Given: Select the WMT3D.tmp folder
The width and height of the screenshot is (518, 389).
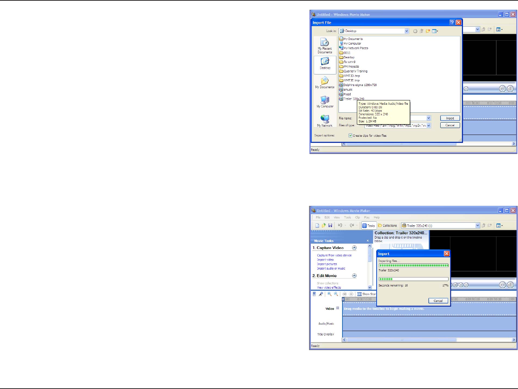Looking at the screenshot, I should [x=349, y=76].
